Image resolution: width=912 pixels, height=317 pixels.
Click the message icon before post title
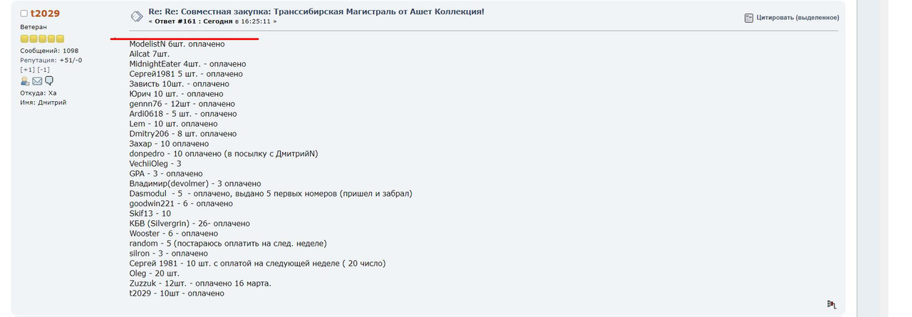tap(136, 16)
